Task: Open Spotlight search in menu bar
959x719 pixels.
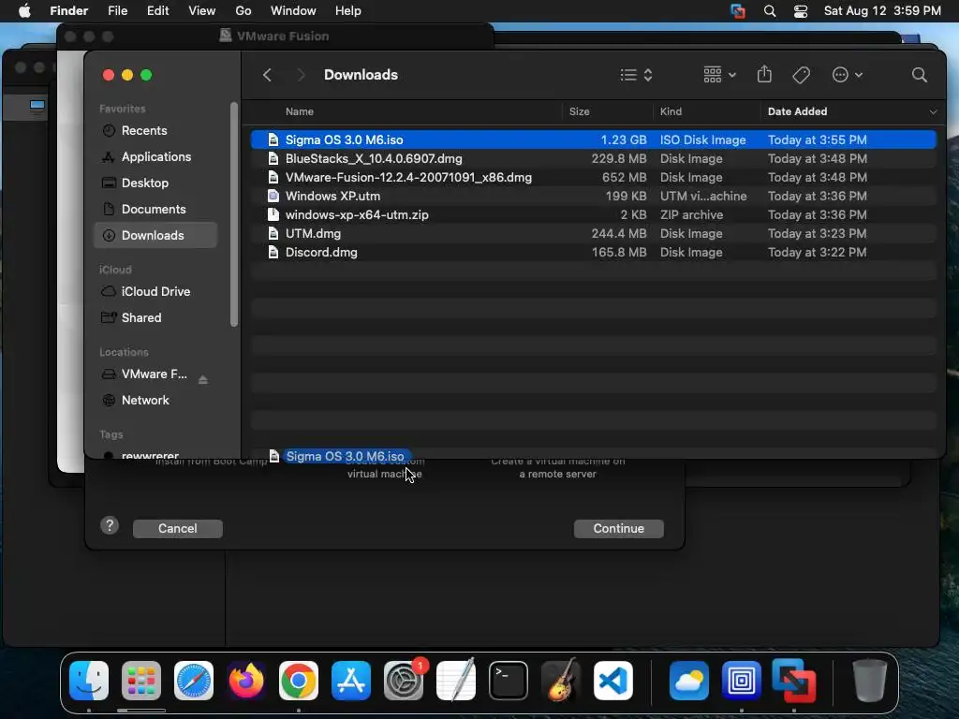Action: [770, 11]
